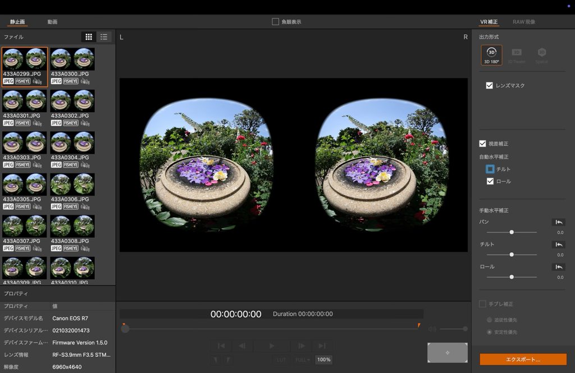The height and width of the screenshot is (373, 575).
Task: Toggle the 魚眼表示 fisheye display checkbox
Action: (x=276, y=22)
